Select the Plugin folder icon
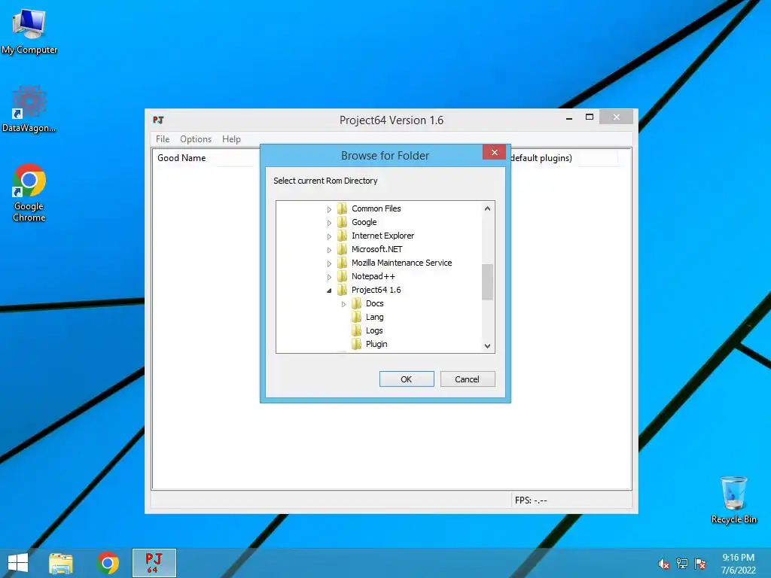Image resolution: width=771 pixels, height=578 pixels. point(356,344)
